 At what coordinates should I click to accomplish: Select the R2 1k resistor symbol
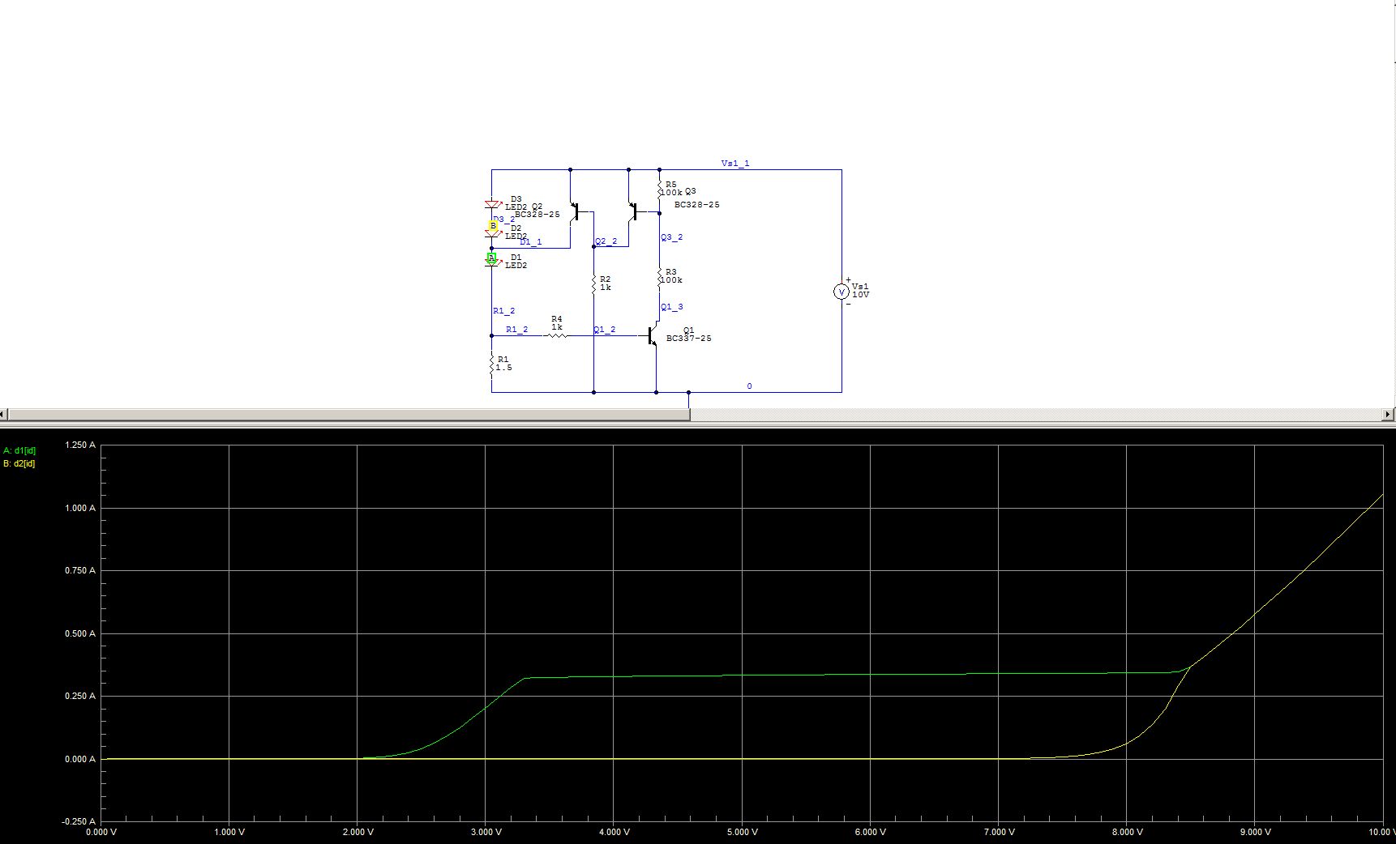594,284
